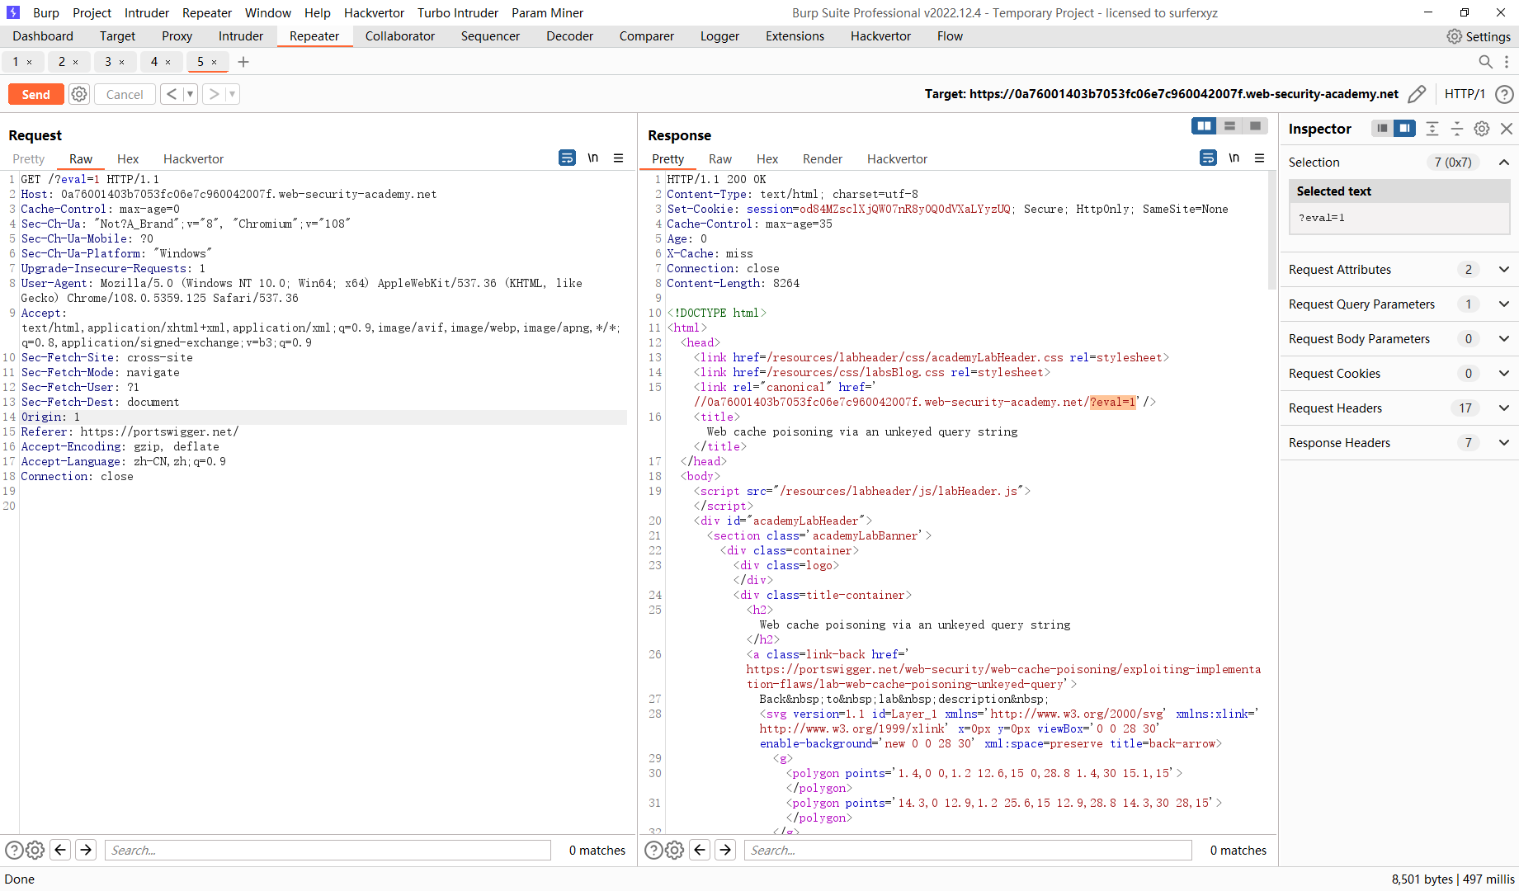Image resolution: width=1519 pixels, height=891 pixels.
Task: Open Repeater tab options kebab menu
Action: (x=1507, y=62)
